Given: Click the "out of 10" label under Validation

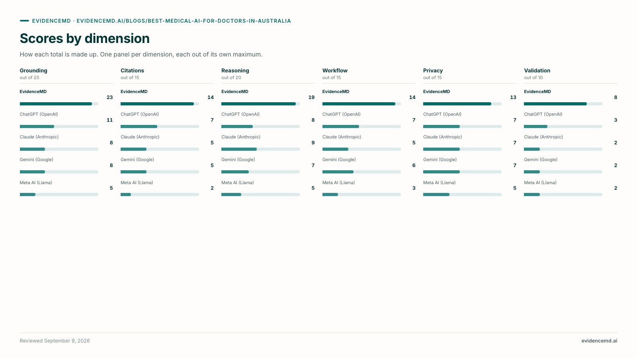Looking at the screenshot, I should (533, 78).
